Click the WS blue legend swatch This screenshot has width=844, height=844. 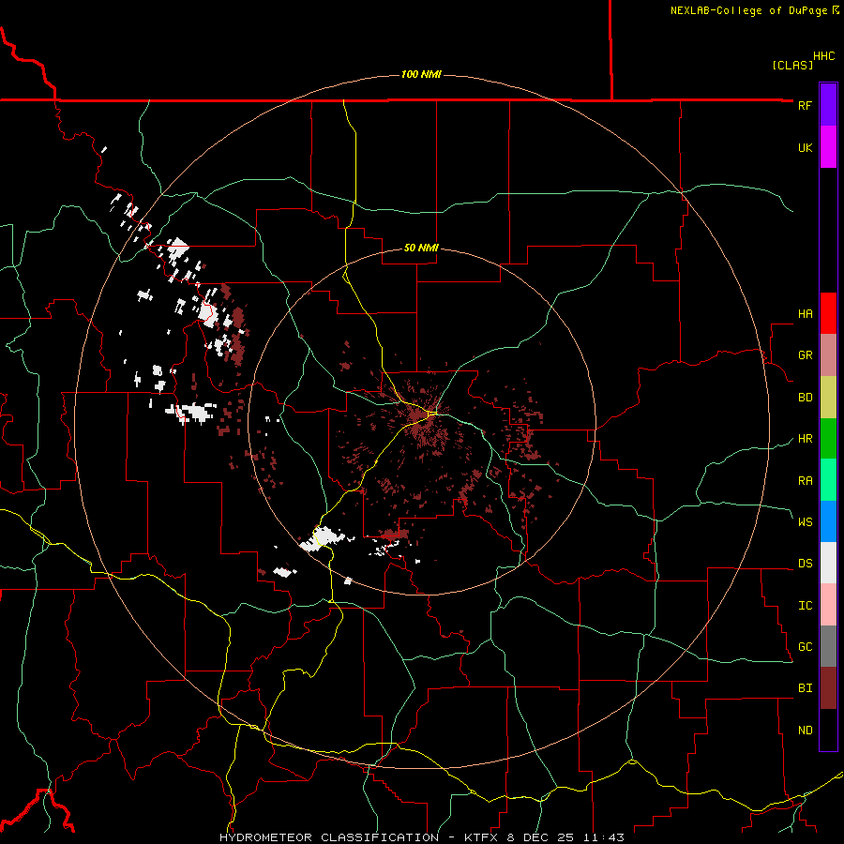[x=828, y=521]
